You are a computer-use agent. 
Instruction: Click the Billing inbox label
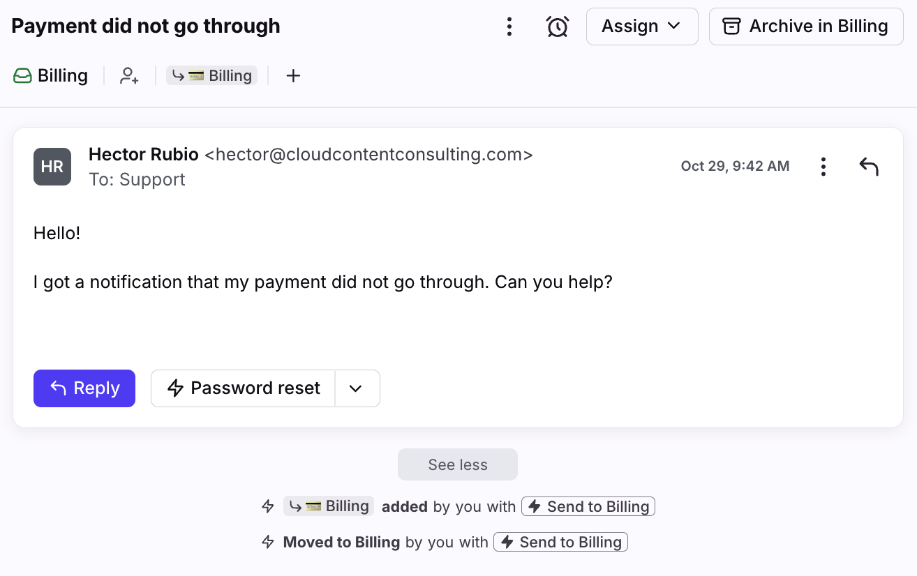[51, 75]
